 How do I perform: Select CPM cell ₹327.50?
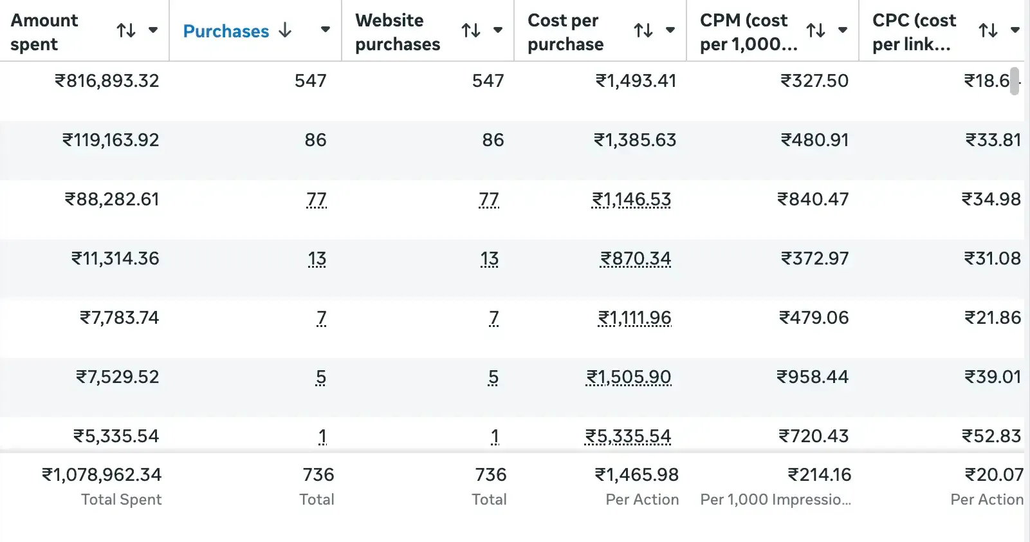pos(814,81)
